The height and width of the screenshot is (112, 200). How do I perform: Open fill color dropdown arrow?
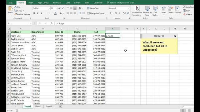point(58,13)
